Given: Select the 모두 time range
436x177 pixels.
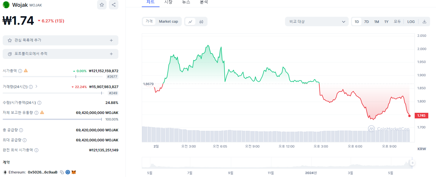Looking at the screenshot, I should tap(397, 21).
